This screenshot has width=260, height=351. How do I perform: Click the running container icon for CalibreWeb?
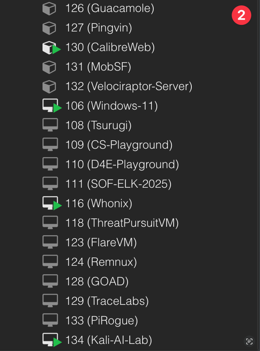51,47
